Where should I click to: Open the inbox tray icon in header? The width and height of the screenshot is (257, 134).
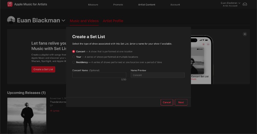point(245,4)
